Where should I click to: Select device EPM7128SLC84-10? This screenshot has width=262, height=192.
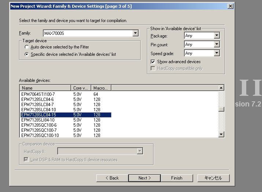38,110
